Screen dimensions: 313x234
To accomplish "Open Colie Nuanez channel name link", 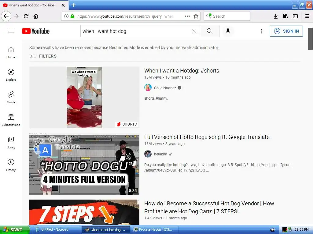I will pyautogui.click(x=165, y=88).
